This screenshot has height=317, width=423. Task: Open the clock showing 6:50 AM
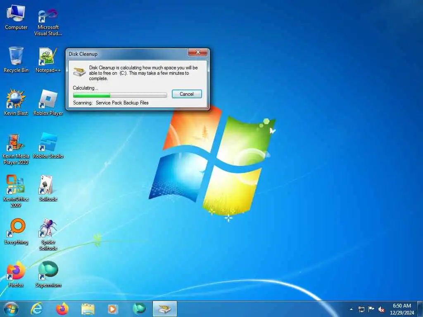click(402, 309)
